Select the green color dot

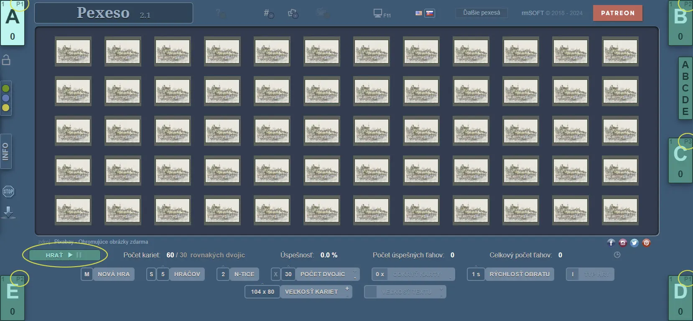coord(6,89)
